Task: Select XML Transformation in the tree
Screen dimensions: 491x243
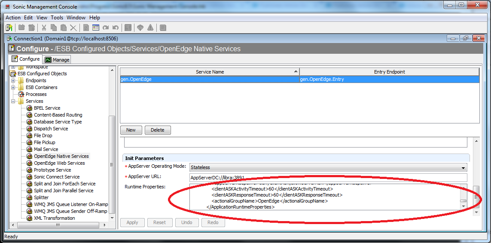Action: 55,218
